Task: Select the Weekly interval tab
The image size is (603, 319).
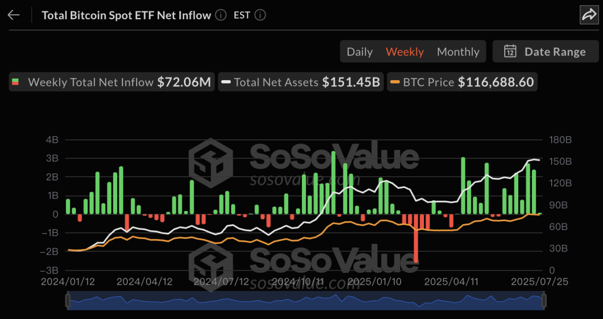Action: point(405,52)
